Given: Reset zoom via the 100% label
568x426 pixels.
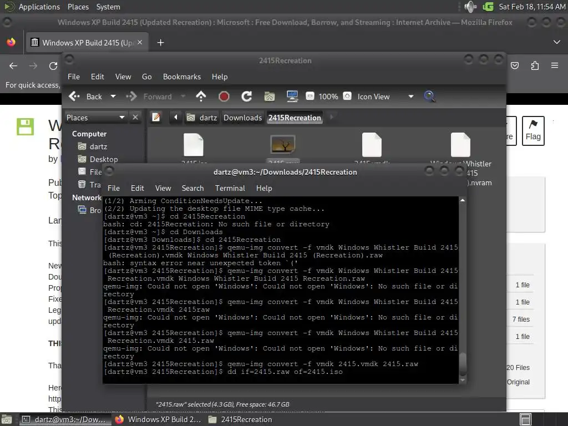Looking at the screenshot, I should click(328, 97).
